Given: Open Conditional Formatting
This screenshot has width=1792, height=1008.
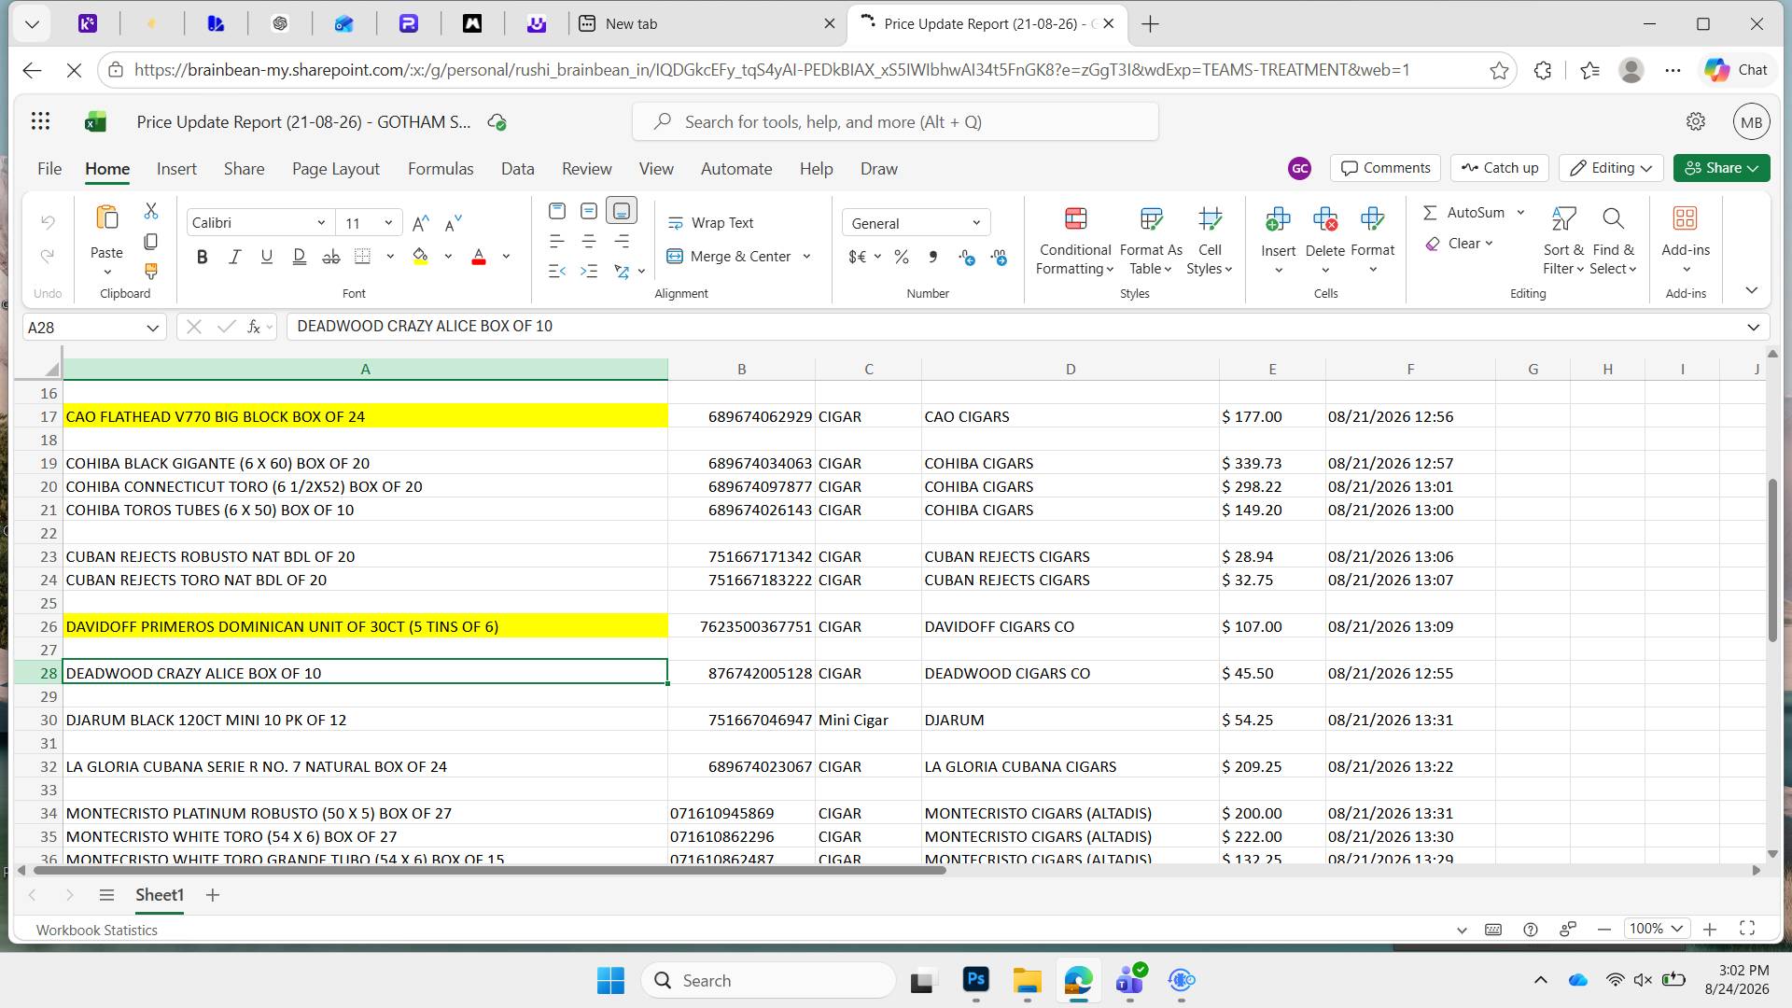Looking at the screenshot, I should coord(1075,241).
